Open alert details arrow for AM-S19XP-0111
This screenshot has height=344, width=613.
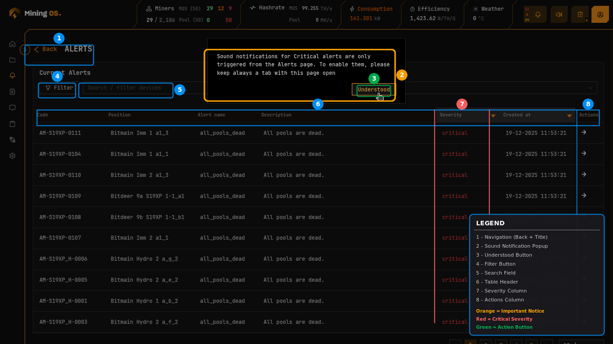pyautogui.click(x=584, y=133)
